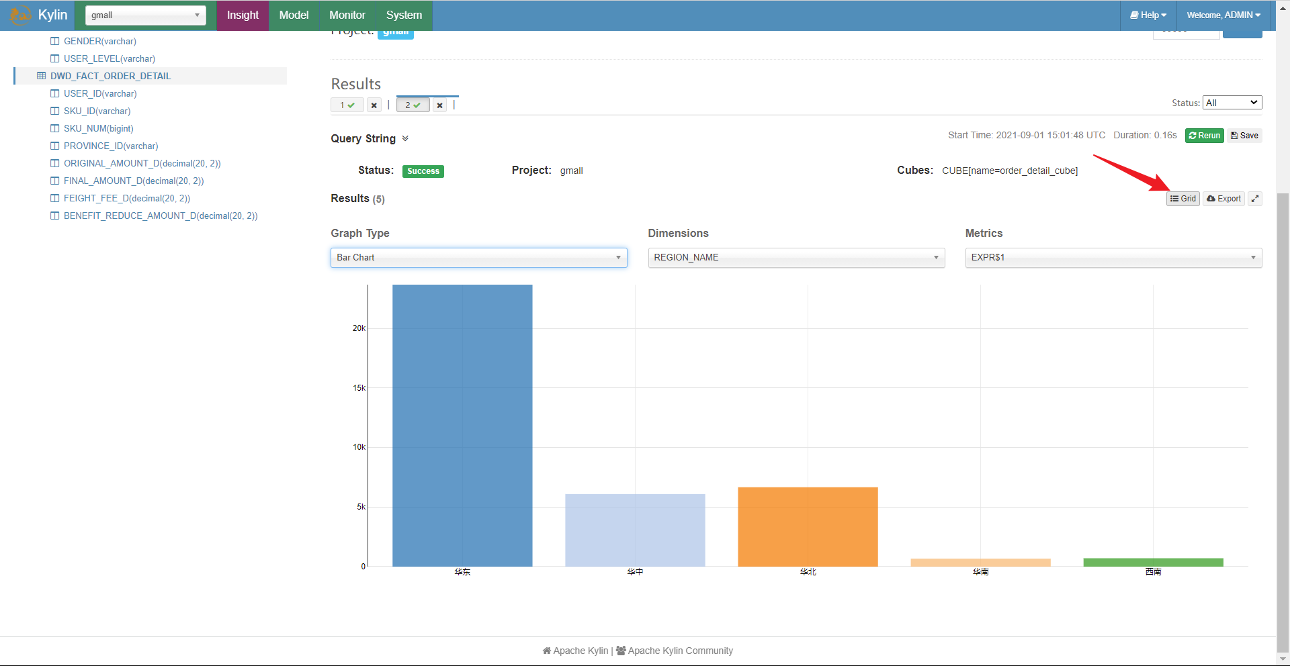Select USER_ID(varchar) column text

pyautogui.click(x=100, y=93)
